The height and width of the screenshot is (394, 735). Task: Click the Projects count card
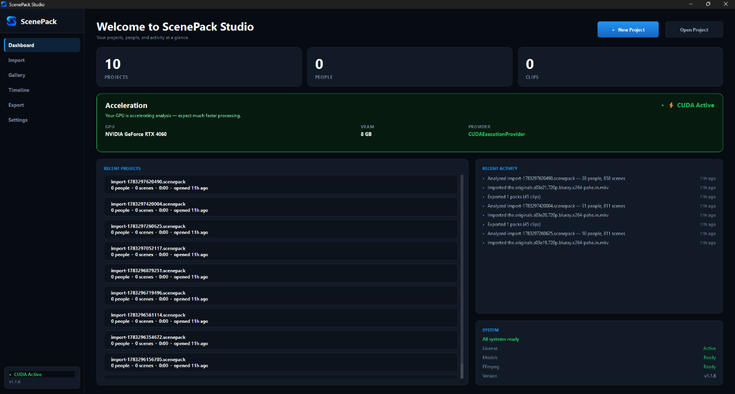click(x=199, y=67)
